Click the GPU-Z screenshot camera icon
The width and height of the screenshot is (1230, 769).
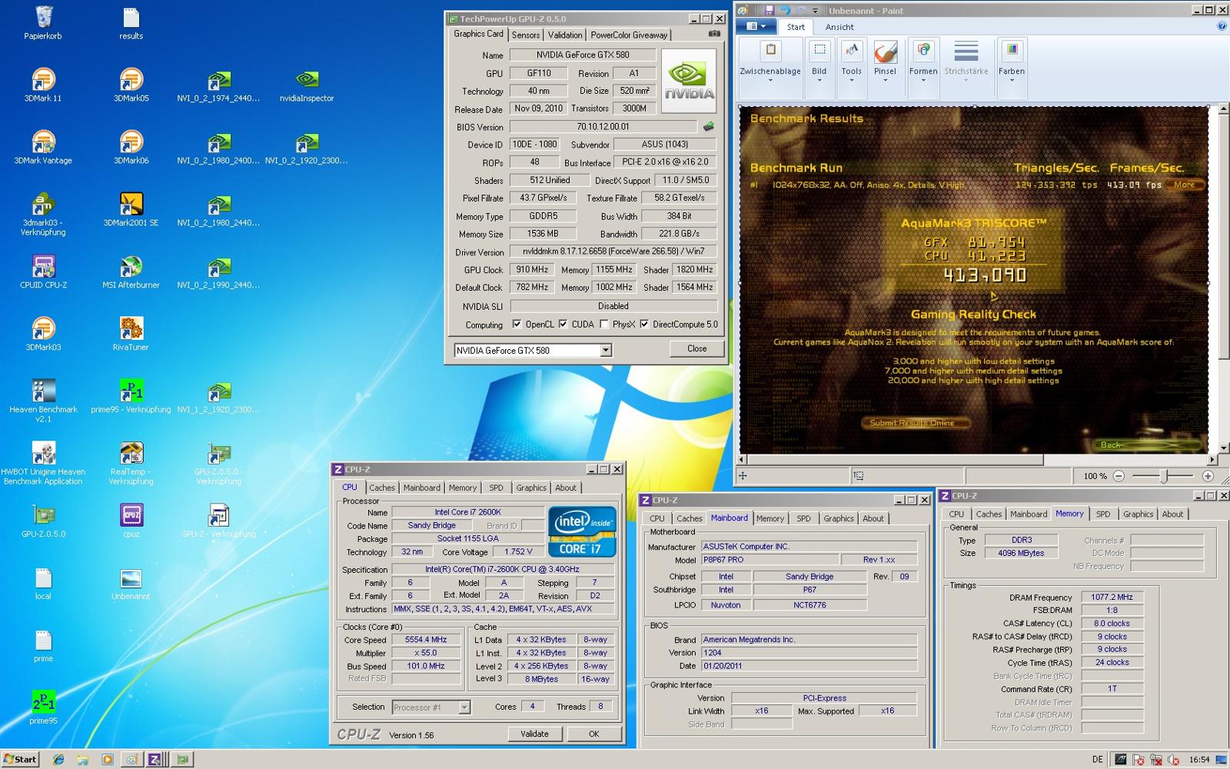(714, 34)
